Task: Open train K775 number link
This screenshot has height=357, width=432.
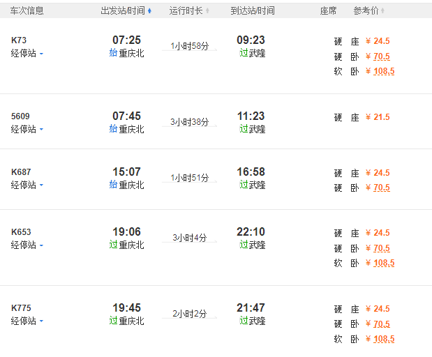Action: 21,308
